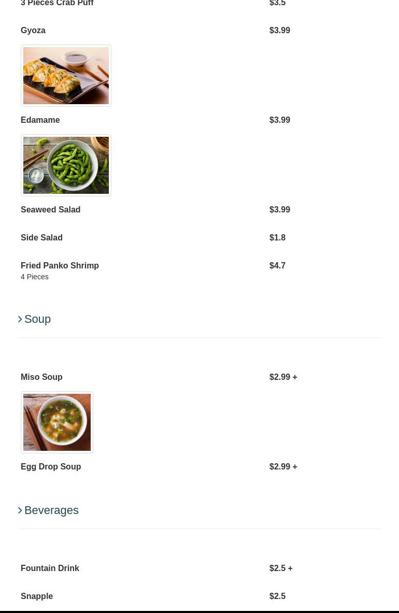Screen dimensions: 399x613
Task: Click the 3 Pieces Crab Puff item
Action: coord(57,3)
